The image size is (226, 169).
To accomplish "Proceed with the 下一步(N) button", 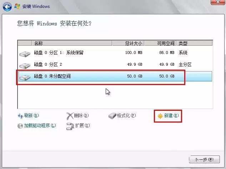I will 204,159.
